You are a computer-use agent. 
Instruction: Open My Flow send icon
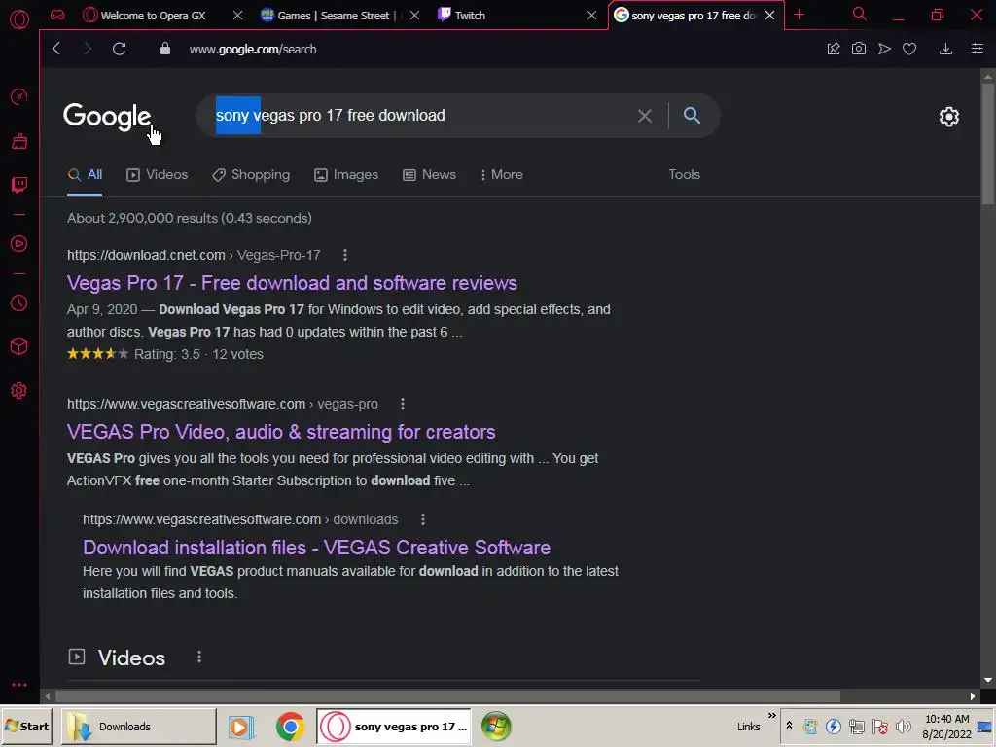(x=884, y=49)
